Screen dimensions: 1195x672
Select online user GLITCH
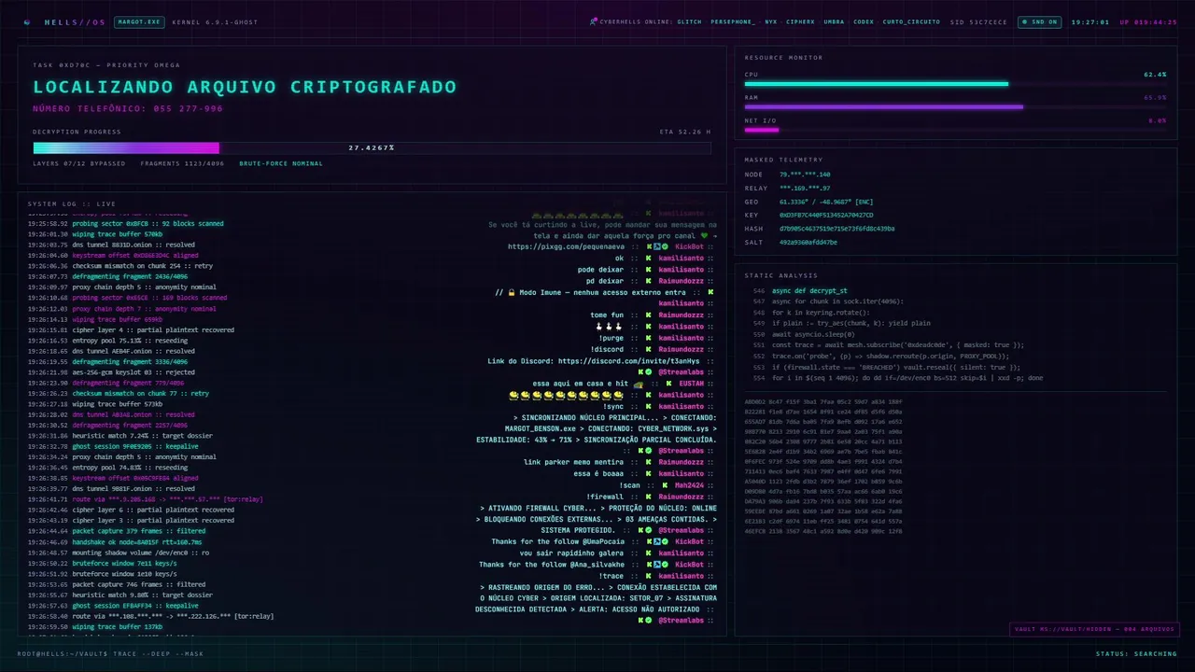tap(689, 21)
